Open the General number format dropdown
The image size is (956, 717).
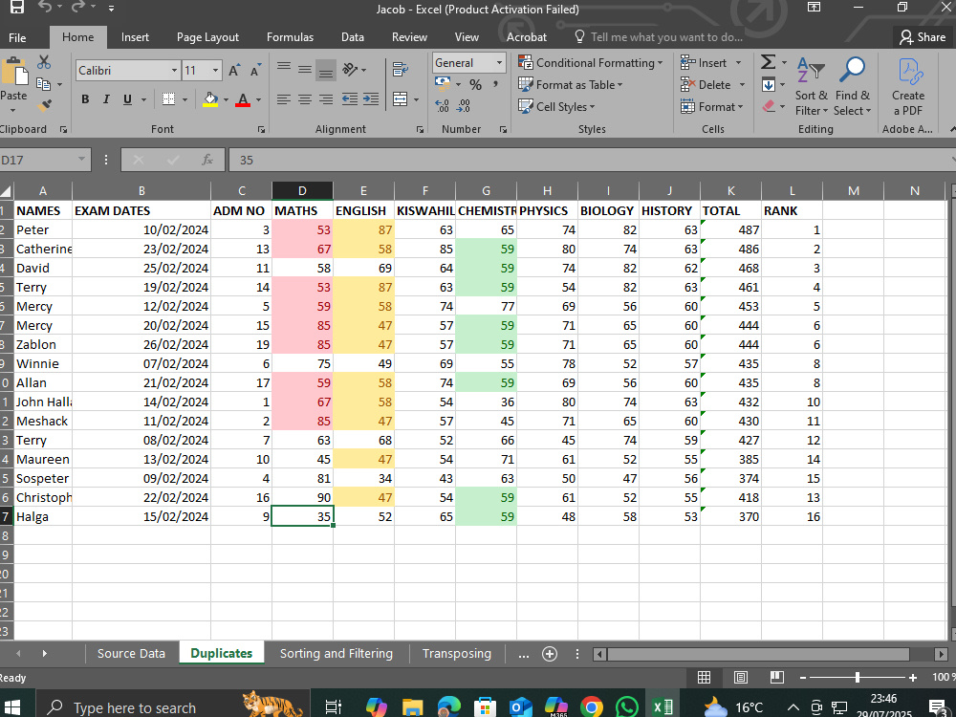coord(499,63)
